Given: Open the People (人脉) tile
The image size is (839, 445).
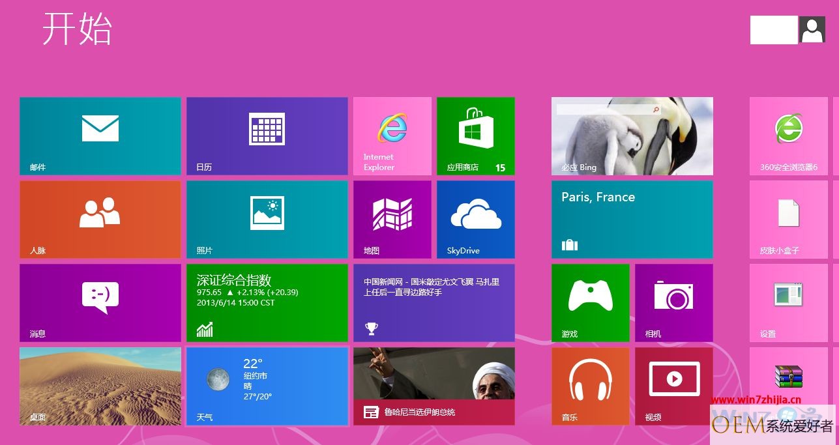Looking at the screenshot, I should click(x=100, y=220).
